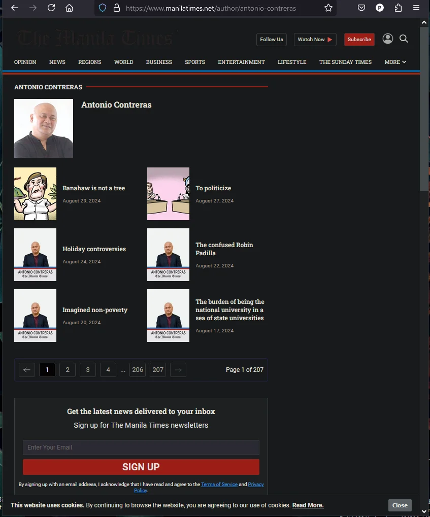Click the Imagined non-poverty thumbnail image

(36, 316)
